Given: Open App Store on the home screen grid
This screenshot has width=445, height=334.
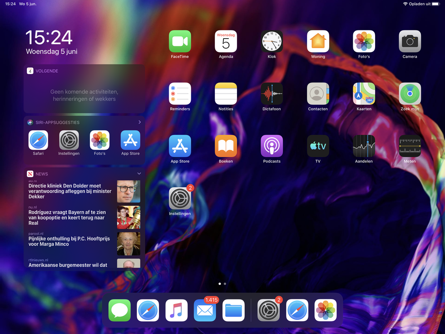Looking at the screenshot, I should pos(180,146).
